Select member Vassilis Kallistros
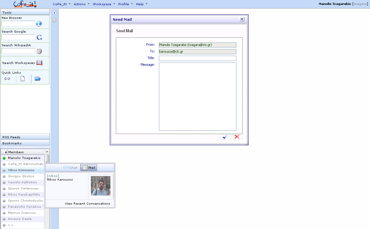The width and height of the screenshot is (370, 229). click(x=22, y=182)
